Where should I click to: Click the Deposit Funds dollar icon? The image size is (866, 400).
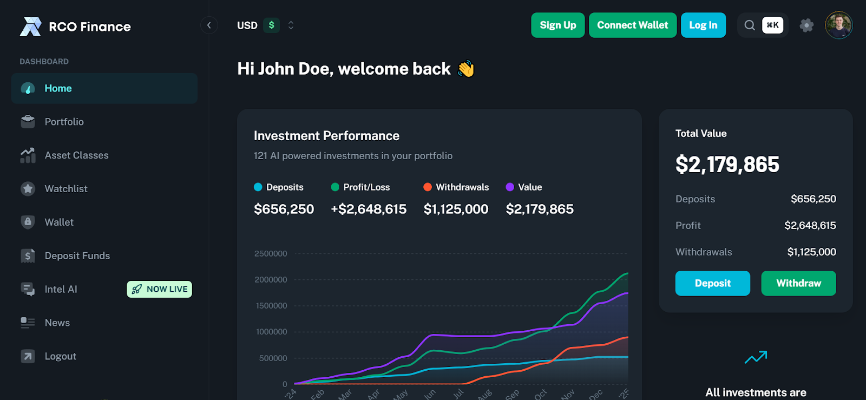(x=28, y=255)
